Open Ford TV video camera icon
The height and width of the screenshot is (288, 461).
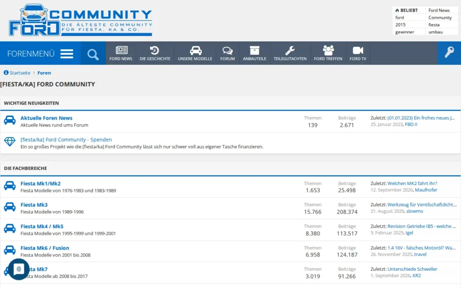(358, 50)
